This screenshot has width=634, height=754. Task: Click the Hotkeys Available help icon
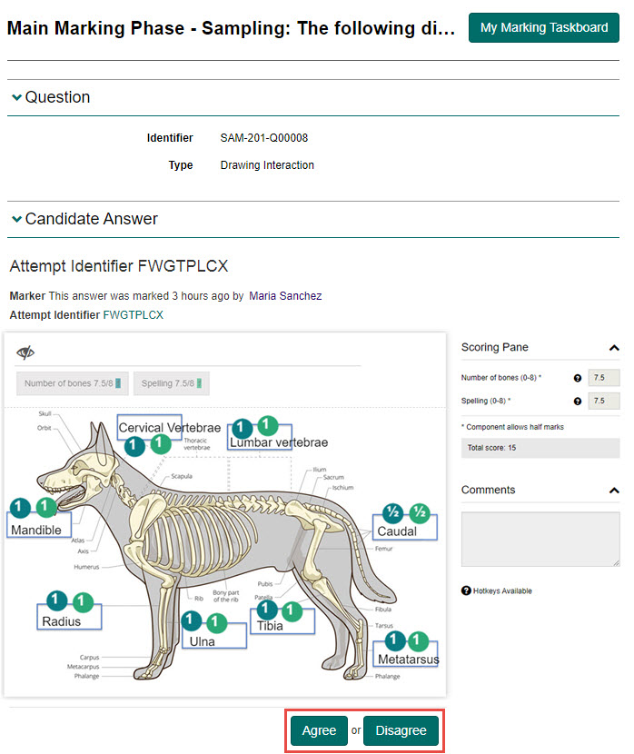pos(466,591)
